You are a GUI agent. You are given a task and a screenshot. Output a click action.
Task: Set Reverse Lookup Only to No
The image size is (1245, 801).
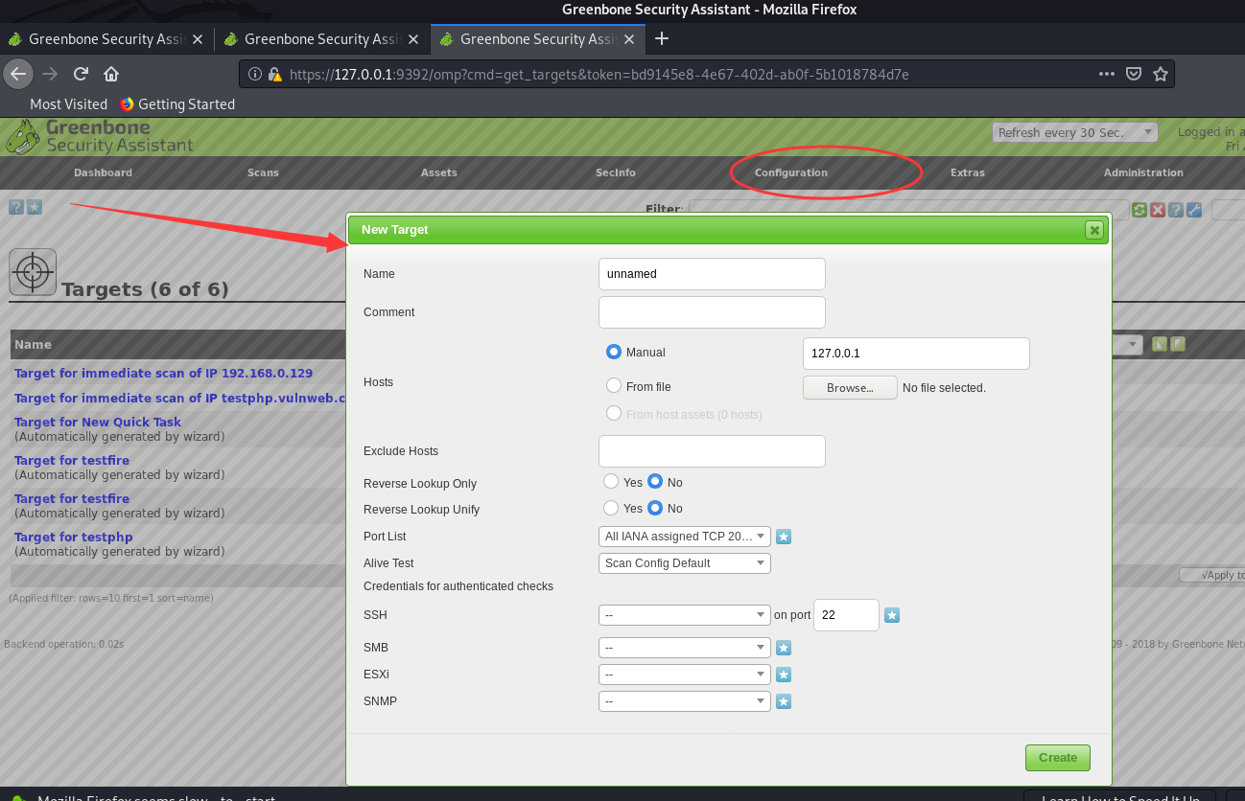655,481
